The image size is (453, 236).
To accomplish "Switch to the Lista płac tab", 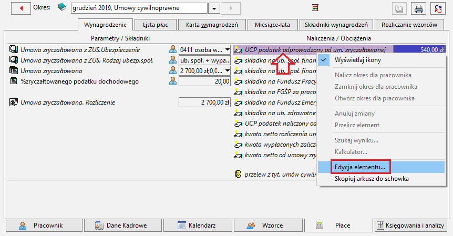I will [156, 25].
